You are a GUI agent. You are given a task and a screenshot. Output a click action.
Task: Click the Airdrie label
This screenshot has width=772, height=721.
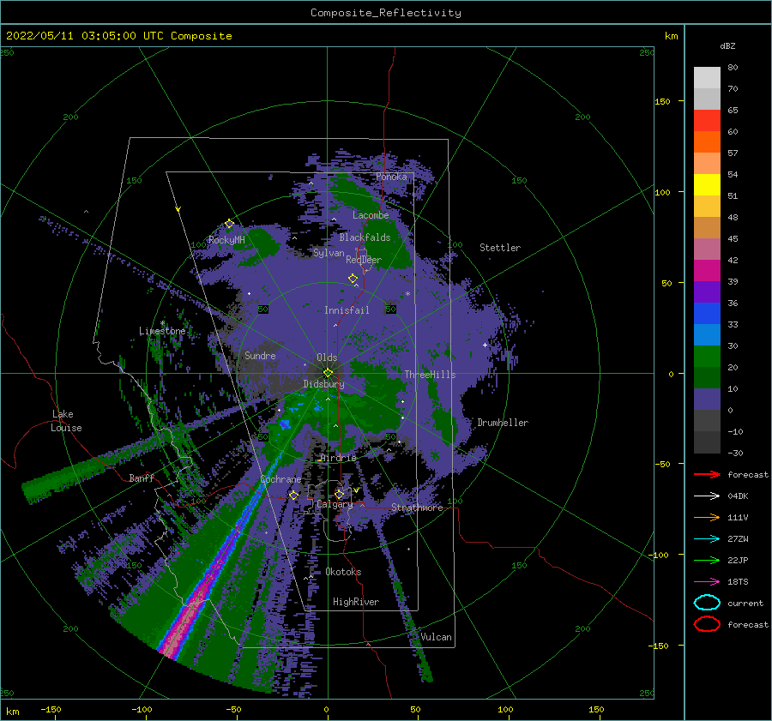[x=338, y=458]
